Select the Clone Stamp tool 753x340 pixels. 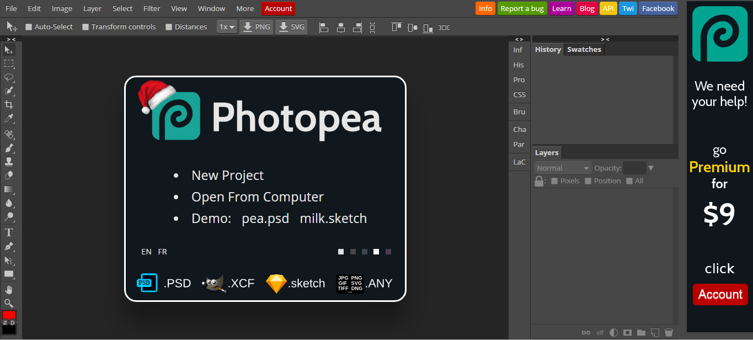pyautogui.click(x=9, y=162)
